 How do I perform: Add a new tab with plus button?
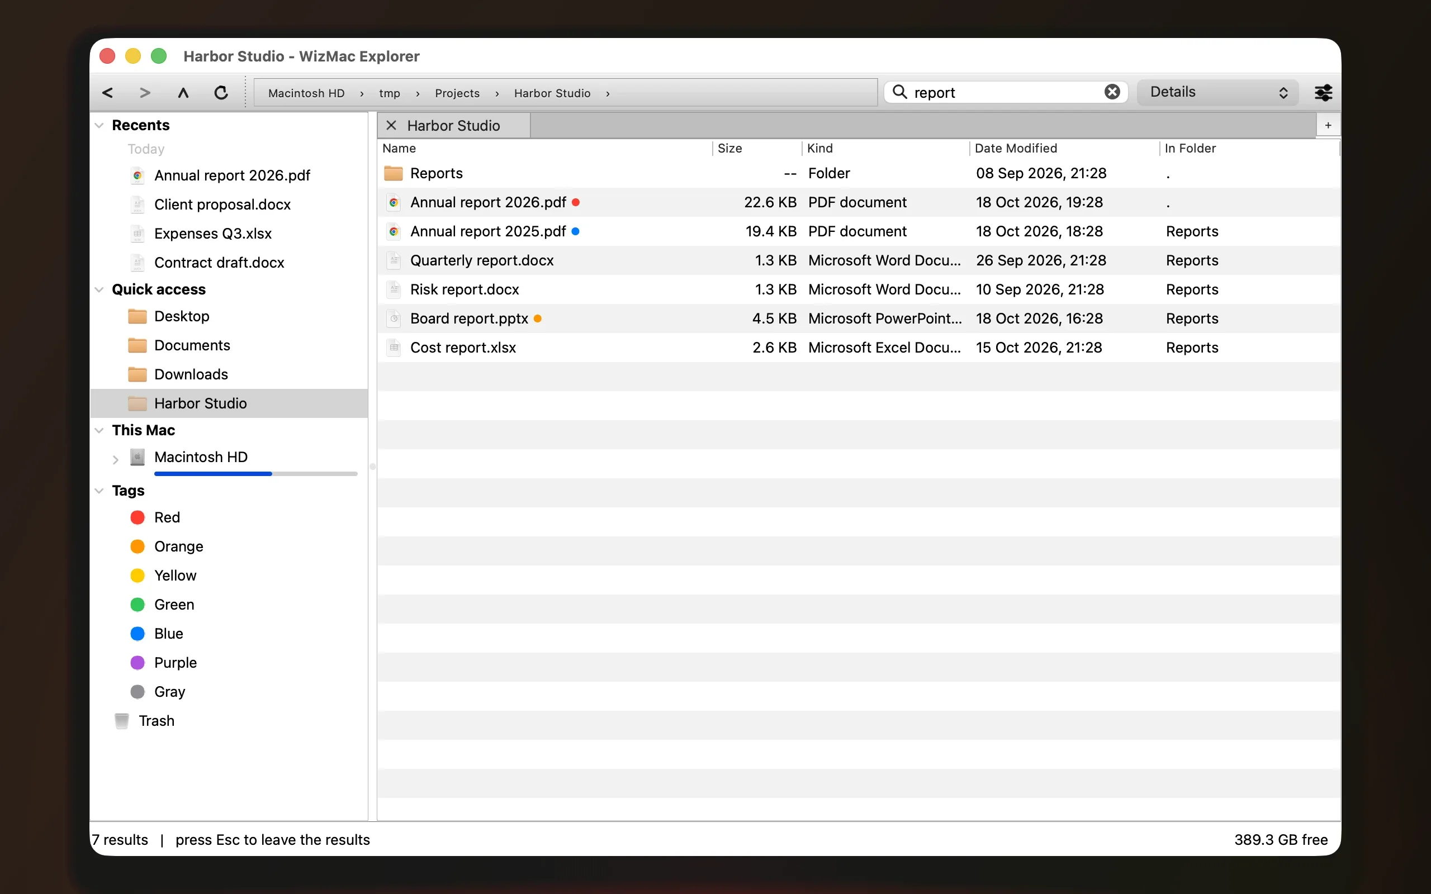pyautogui.click(x=1328, y=125)
